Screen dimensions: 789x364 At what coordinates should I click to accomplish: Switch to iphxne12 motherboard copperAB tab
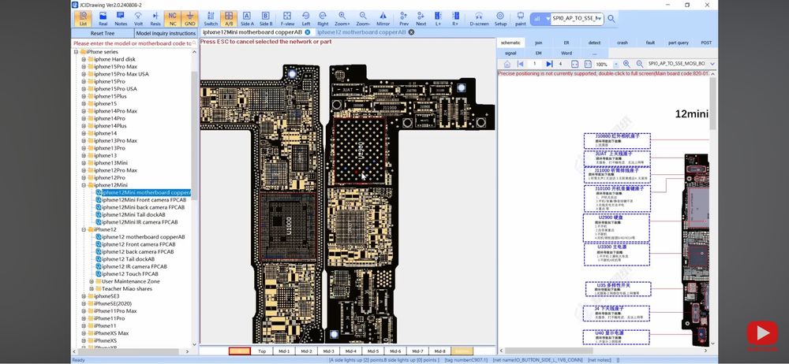click(x=361, y=32)
